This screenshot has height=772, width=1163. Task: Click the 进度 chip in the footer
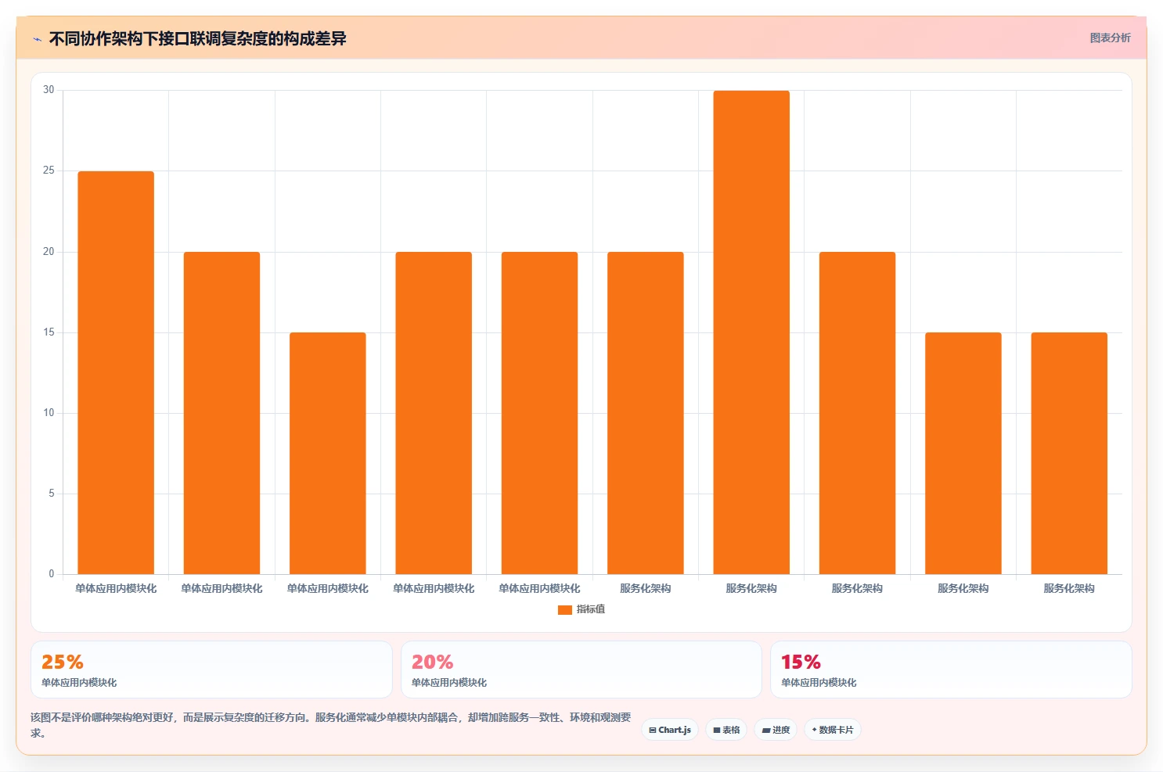[x=776, y=730]
